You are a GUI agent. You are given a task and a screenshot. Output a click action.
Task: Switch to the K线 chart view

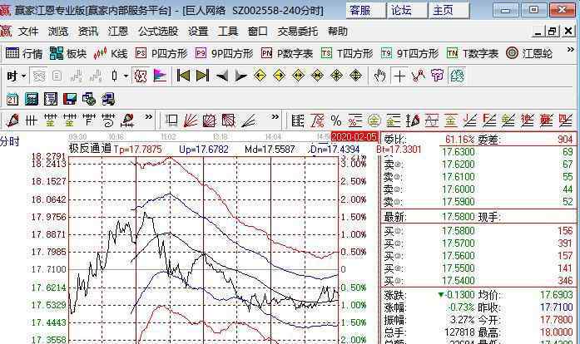[110, 53]
